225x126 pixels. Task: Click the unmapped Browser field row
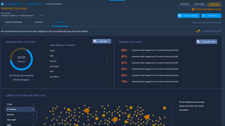(x=78, y=61)
